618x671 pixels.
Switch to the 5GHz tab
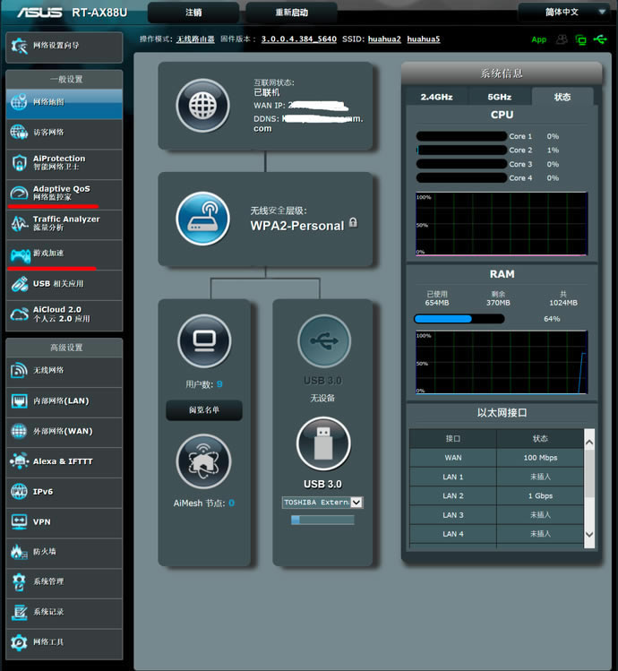tap(500, 96)
